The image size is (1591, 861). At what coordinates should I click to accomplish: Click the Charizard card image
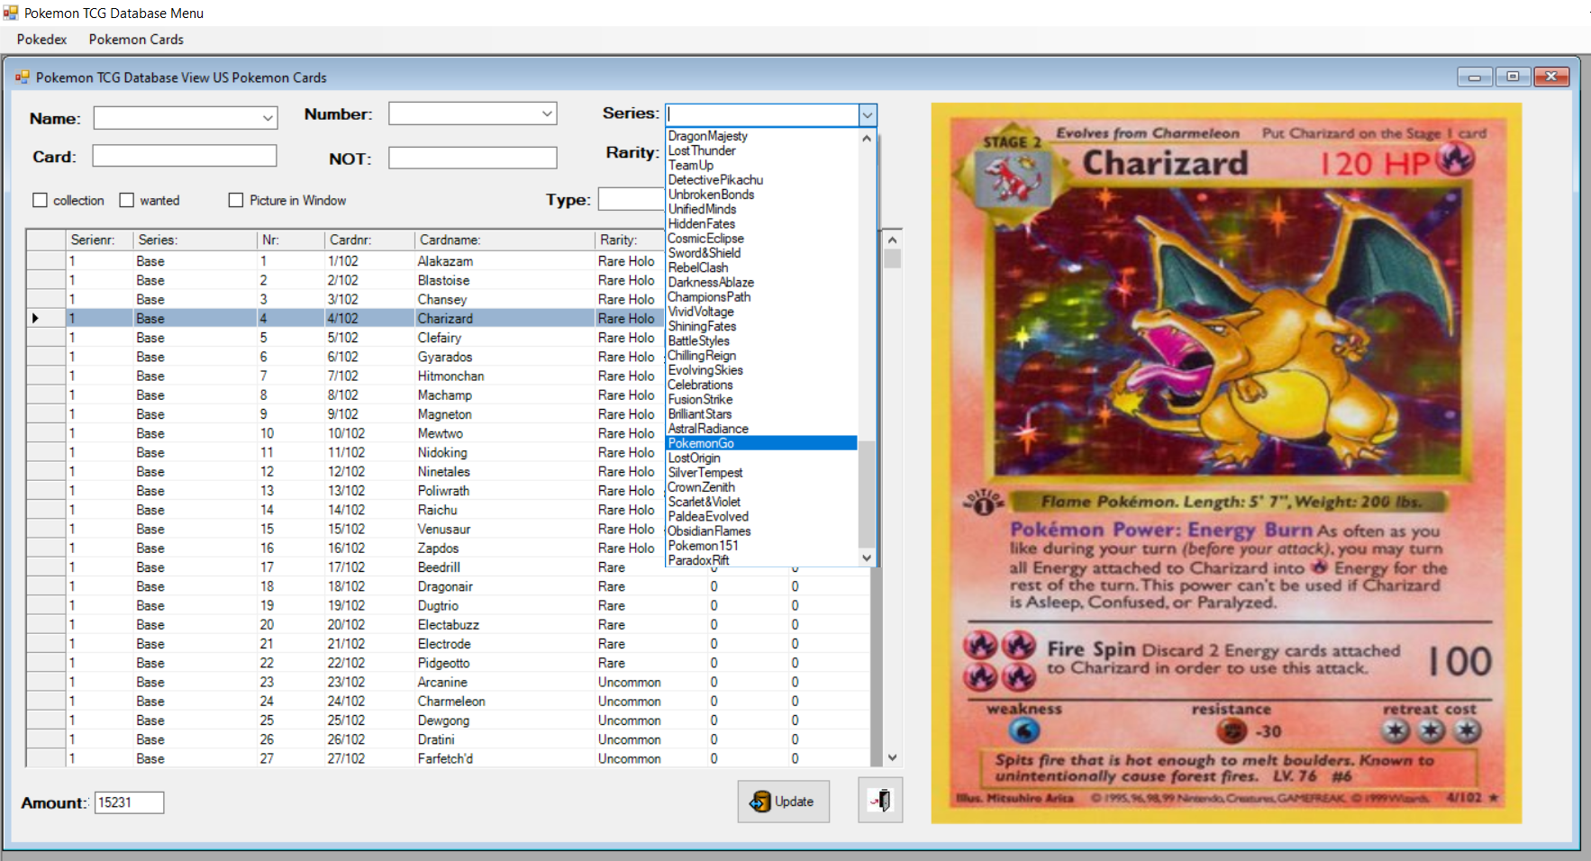tap(1226, 463)
